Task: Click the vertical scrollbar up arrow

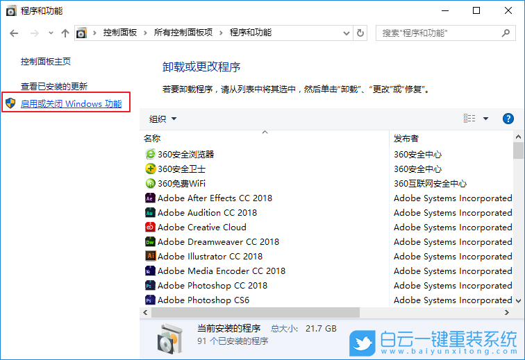Action: [x=518, y=137]
